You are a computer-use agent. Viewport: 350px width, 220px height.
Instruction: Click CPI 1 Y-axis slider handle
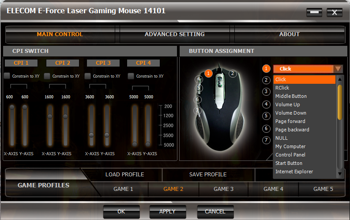pos(25,107)
